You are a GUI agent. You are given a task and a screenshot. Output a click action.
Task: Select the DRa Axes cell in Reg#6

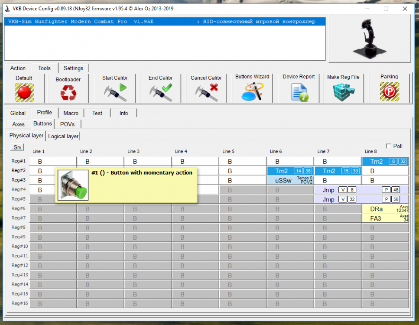tap(385, 209)
